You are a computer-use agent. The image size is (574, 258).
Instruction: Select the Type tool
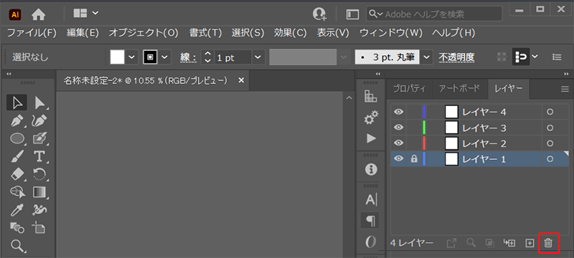[x=39, y=156]
